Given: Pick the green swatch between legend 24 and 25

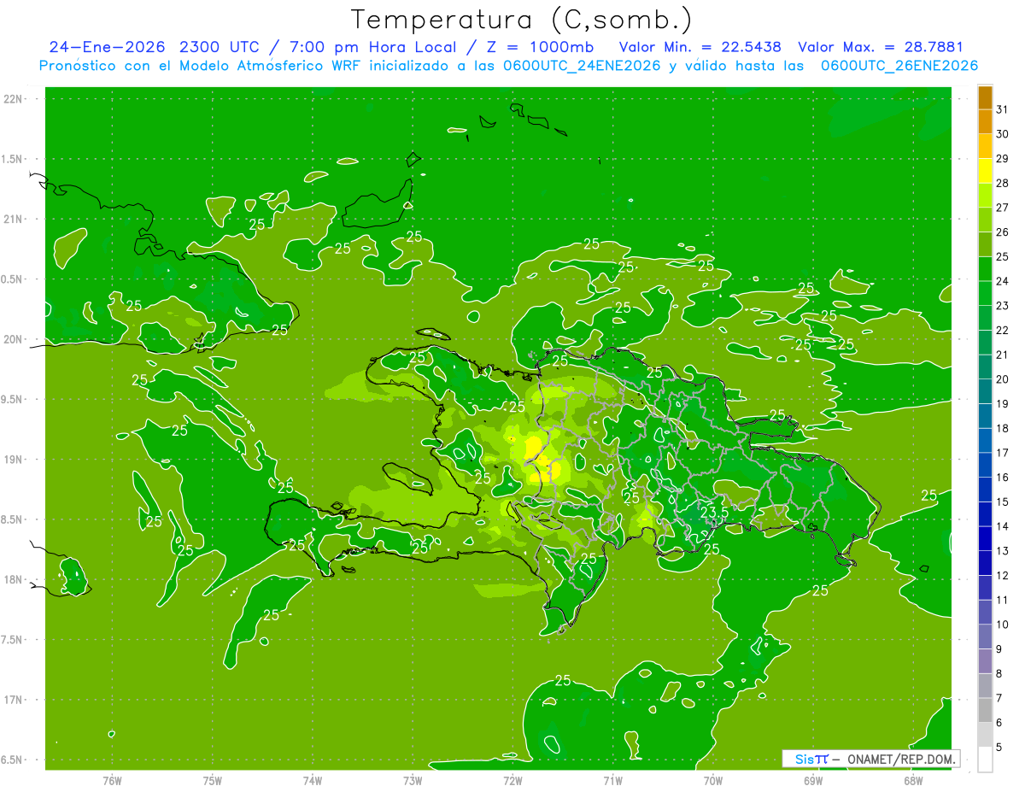Looking at the screenshot, I should point(985,269).
